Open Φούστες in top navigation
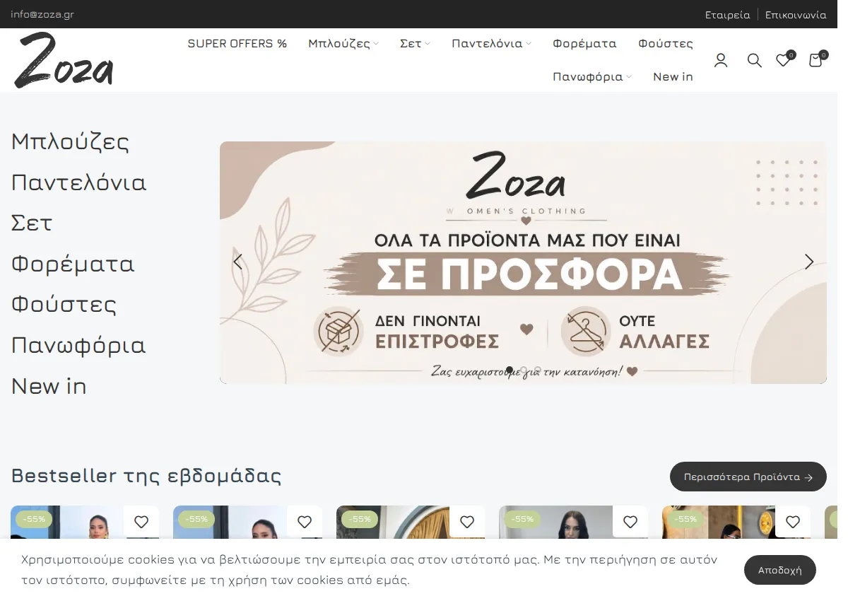 [x=666, y=43]
